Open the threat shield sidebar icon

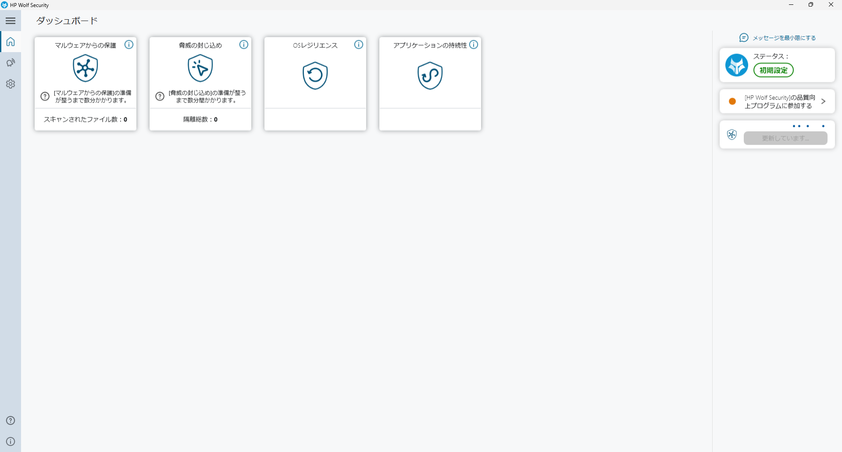(x=11, y=63)
